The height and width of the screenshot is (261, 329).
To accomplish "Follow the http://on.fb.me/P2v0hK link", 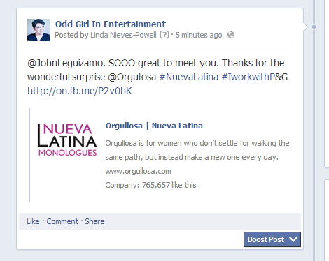I will [80, 91].
